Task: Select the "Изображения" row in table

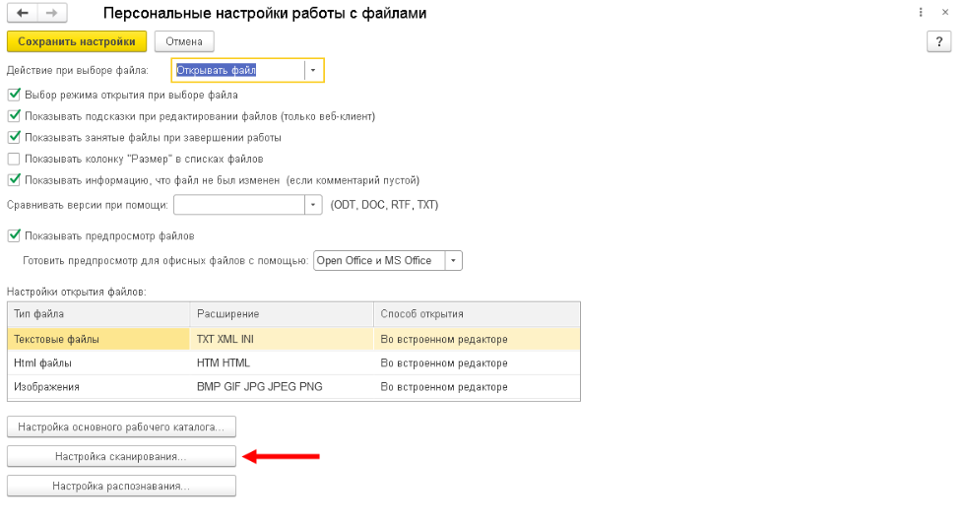Action: (293, 387)
